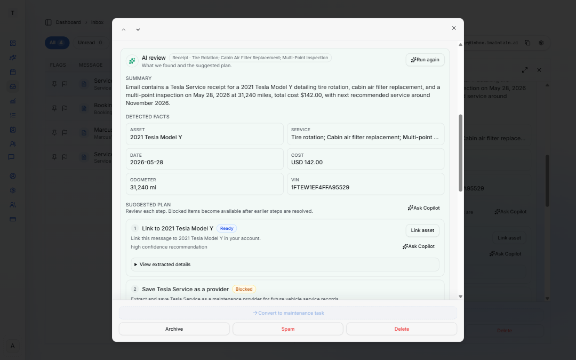Expand View extracted details disclosure

click(x=285, y=265)
